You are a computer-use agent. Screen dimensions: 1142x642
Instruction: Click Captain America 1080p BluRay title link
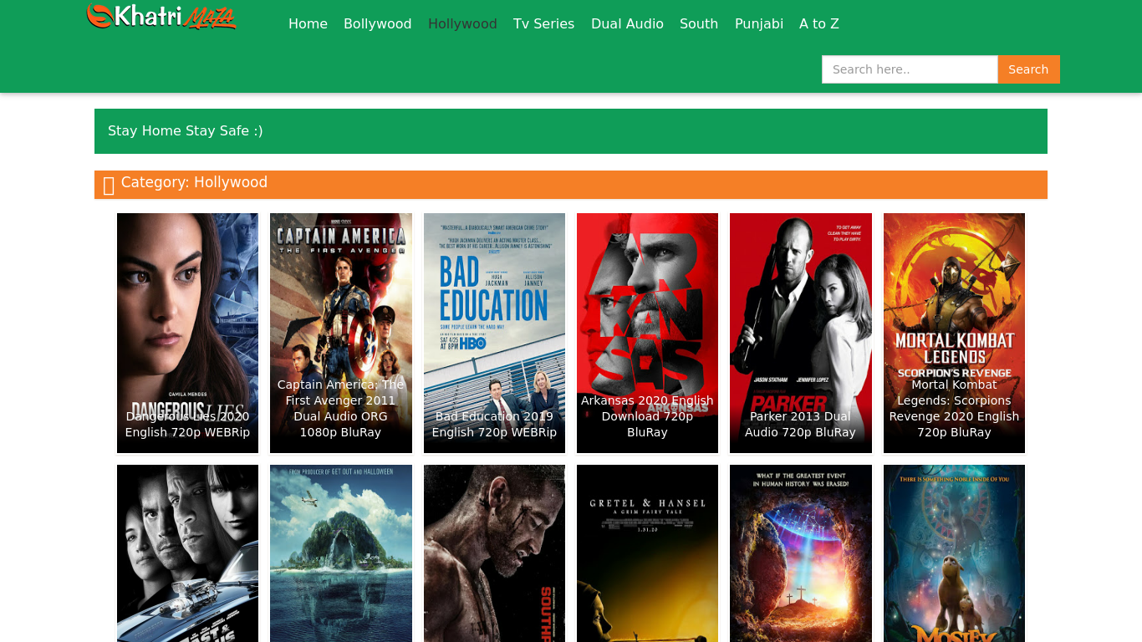[341, 408]
